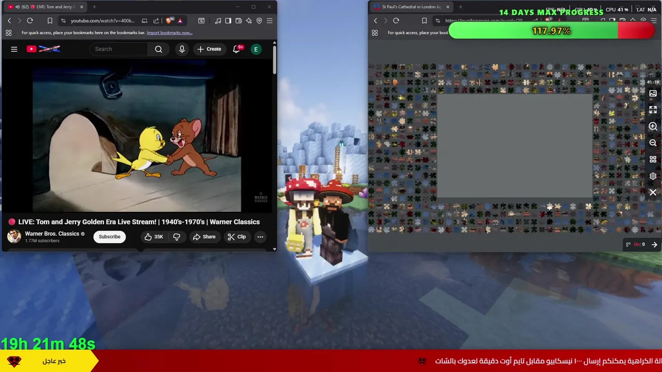Open a new tab in YouTube window
This screenshot has height=372, width=662.
click(x=95, y=7)
